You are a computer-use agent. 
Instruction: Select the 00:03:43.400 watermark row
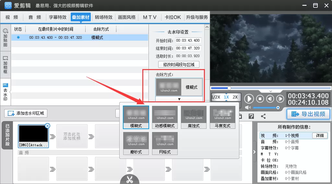click(80, 37)
